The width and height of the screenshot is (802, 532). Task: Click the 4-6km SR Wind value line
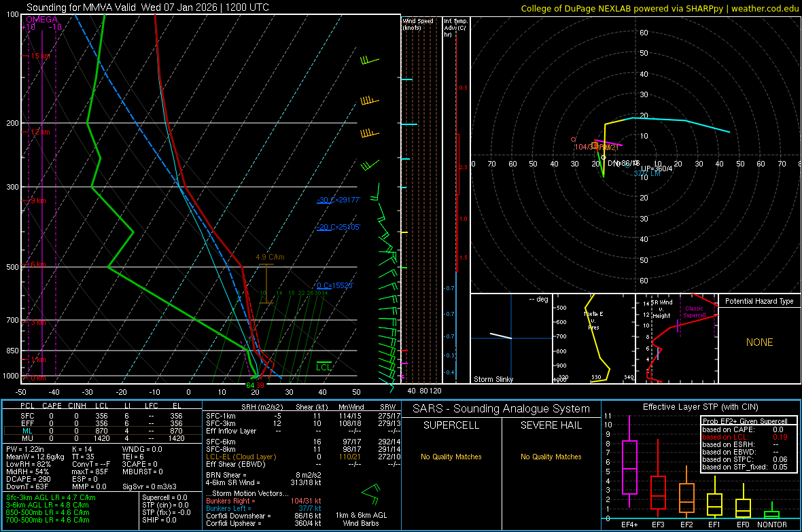pyautogui.click(x=264, y=482)
